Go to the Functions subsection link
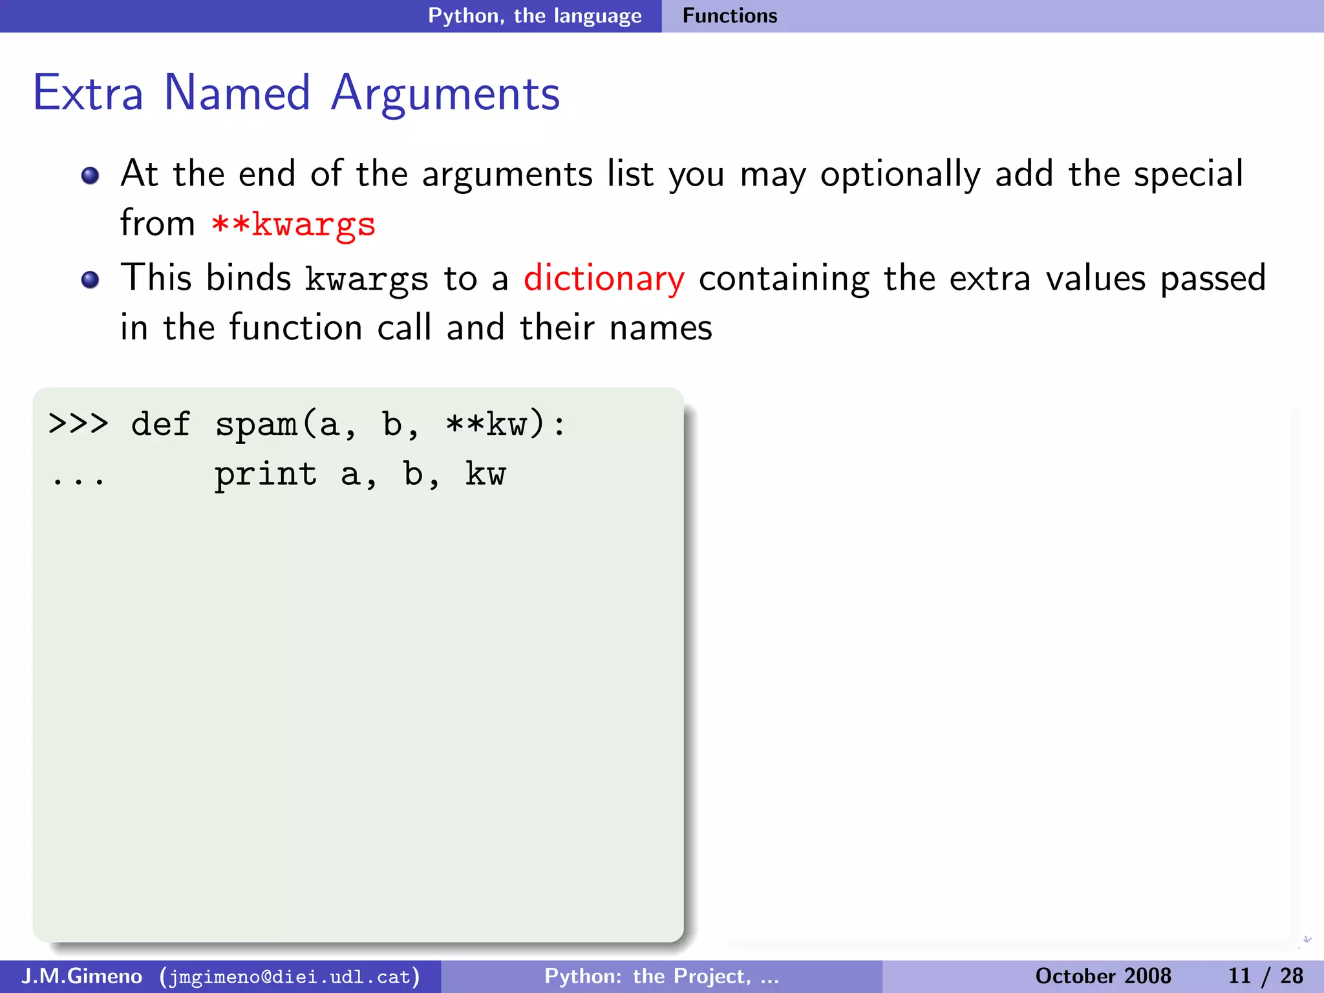The height and width of the screenshot is (993, 1324). [x=730, y=16]
